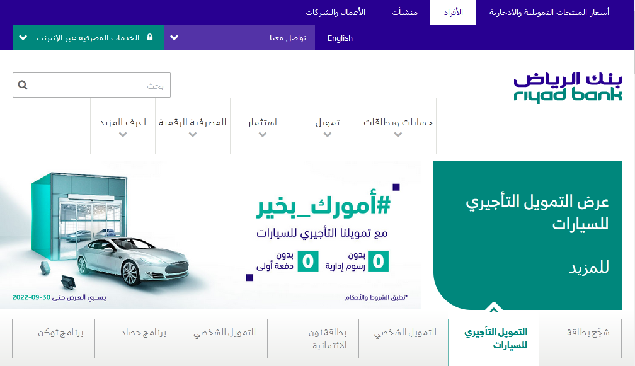Screen dimensions: 635x366
Task: Click the تطبق الشروط والأحكام note
Action: coord(376,297)
